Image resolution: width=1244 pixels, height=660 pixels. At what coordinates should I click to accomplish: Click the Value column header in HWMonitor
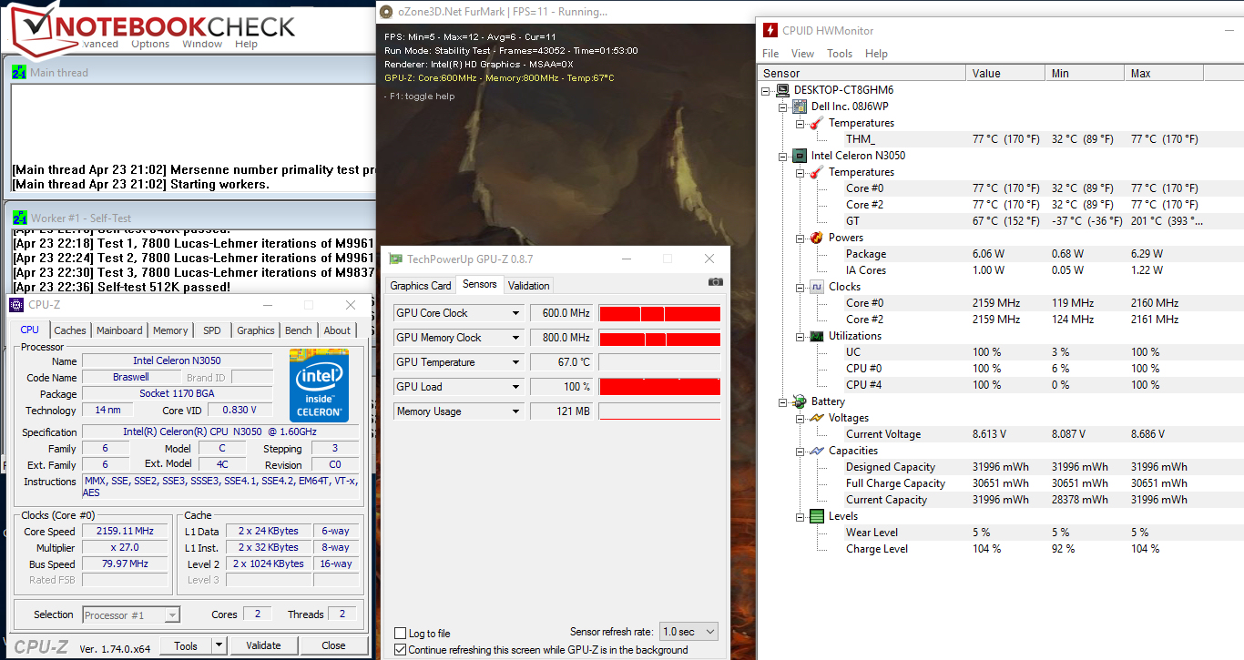coord(1005,74)
